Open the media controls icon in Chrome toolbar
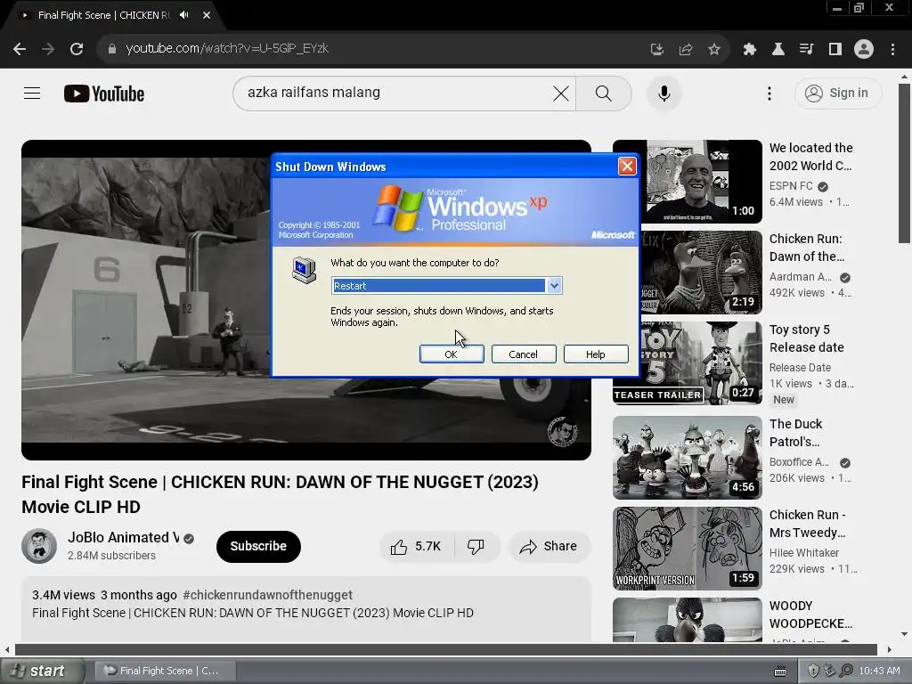Image resolution: width=912 pixels, height=684 pixels. tap(807, 50)
